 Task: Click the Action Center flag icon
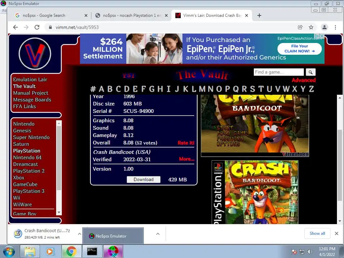coord(294,252)
